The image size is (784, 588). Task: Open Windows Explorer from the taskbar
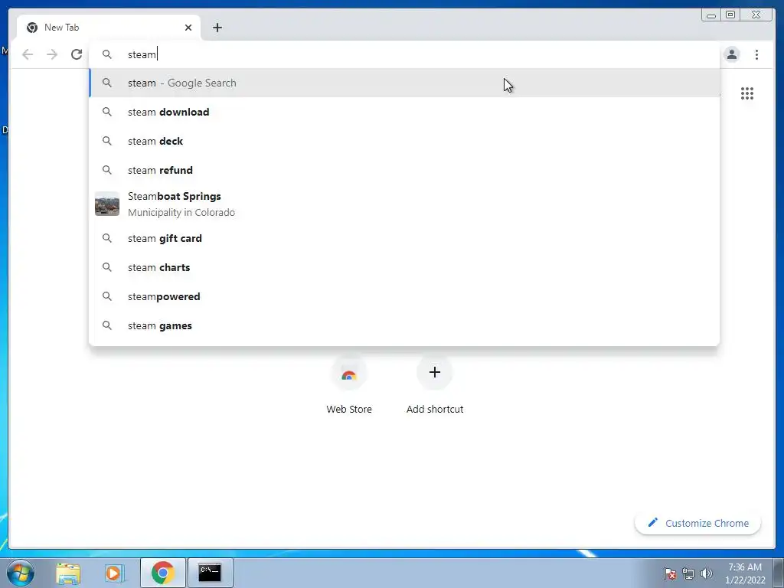68,573
